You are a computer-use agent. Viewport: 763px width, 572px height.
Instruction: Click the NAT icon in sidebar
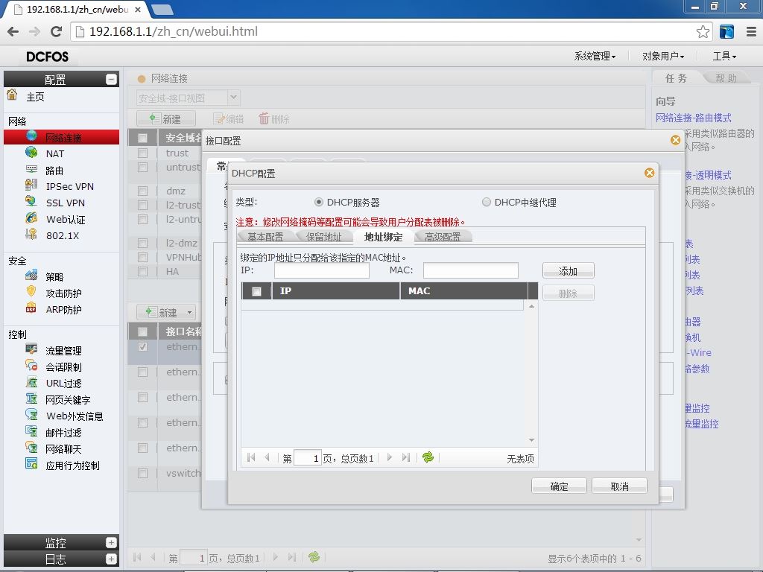point(31,152)
